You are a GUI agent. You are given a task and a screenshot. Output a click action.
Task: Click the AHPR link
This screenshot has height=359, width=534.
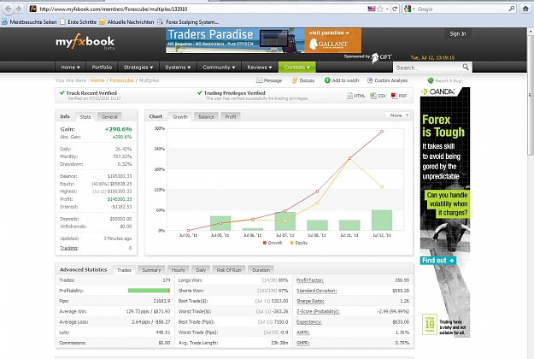tap(302, 333)
